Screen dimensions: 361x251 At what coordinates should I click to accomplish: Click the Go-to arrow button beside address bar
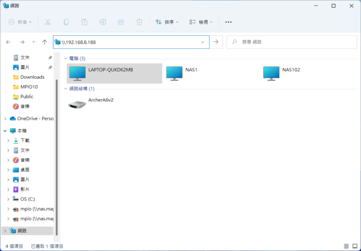point(216,42)
